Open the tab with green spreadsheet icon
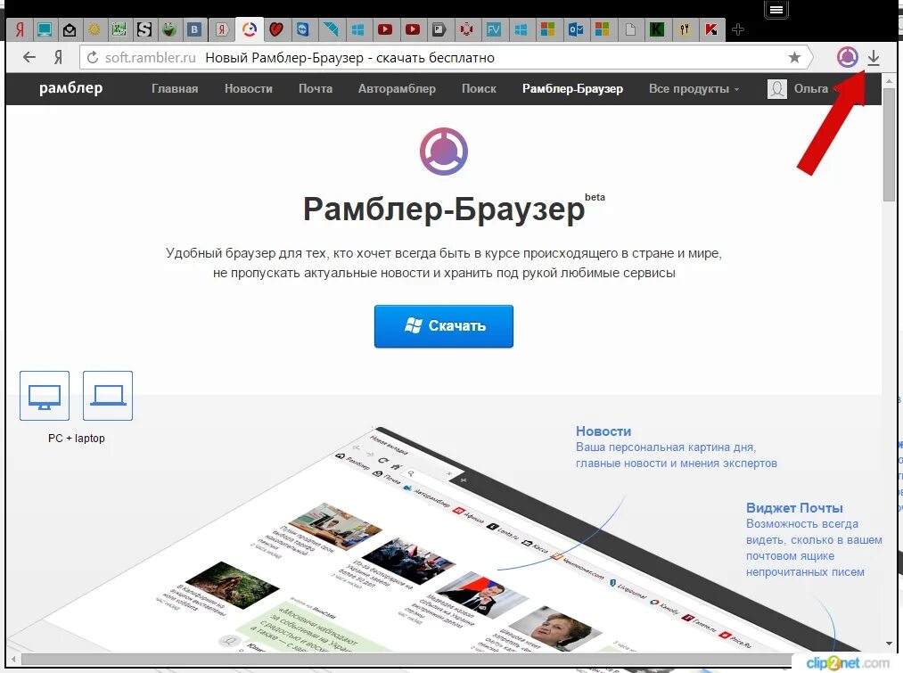The height and width of the screenshot is (673, 903). coord(119,29)
